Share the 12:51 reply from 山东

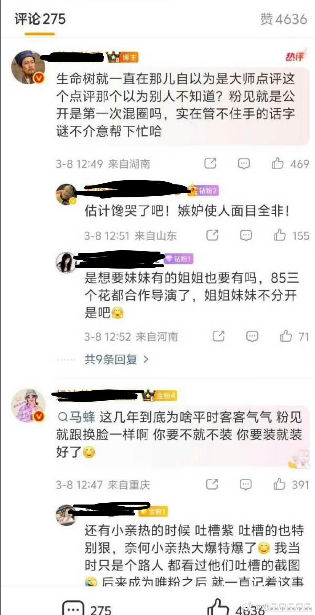[x=212, y=235]
